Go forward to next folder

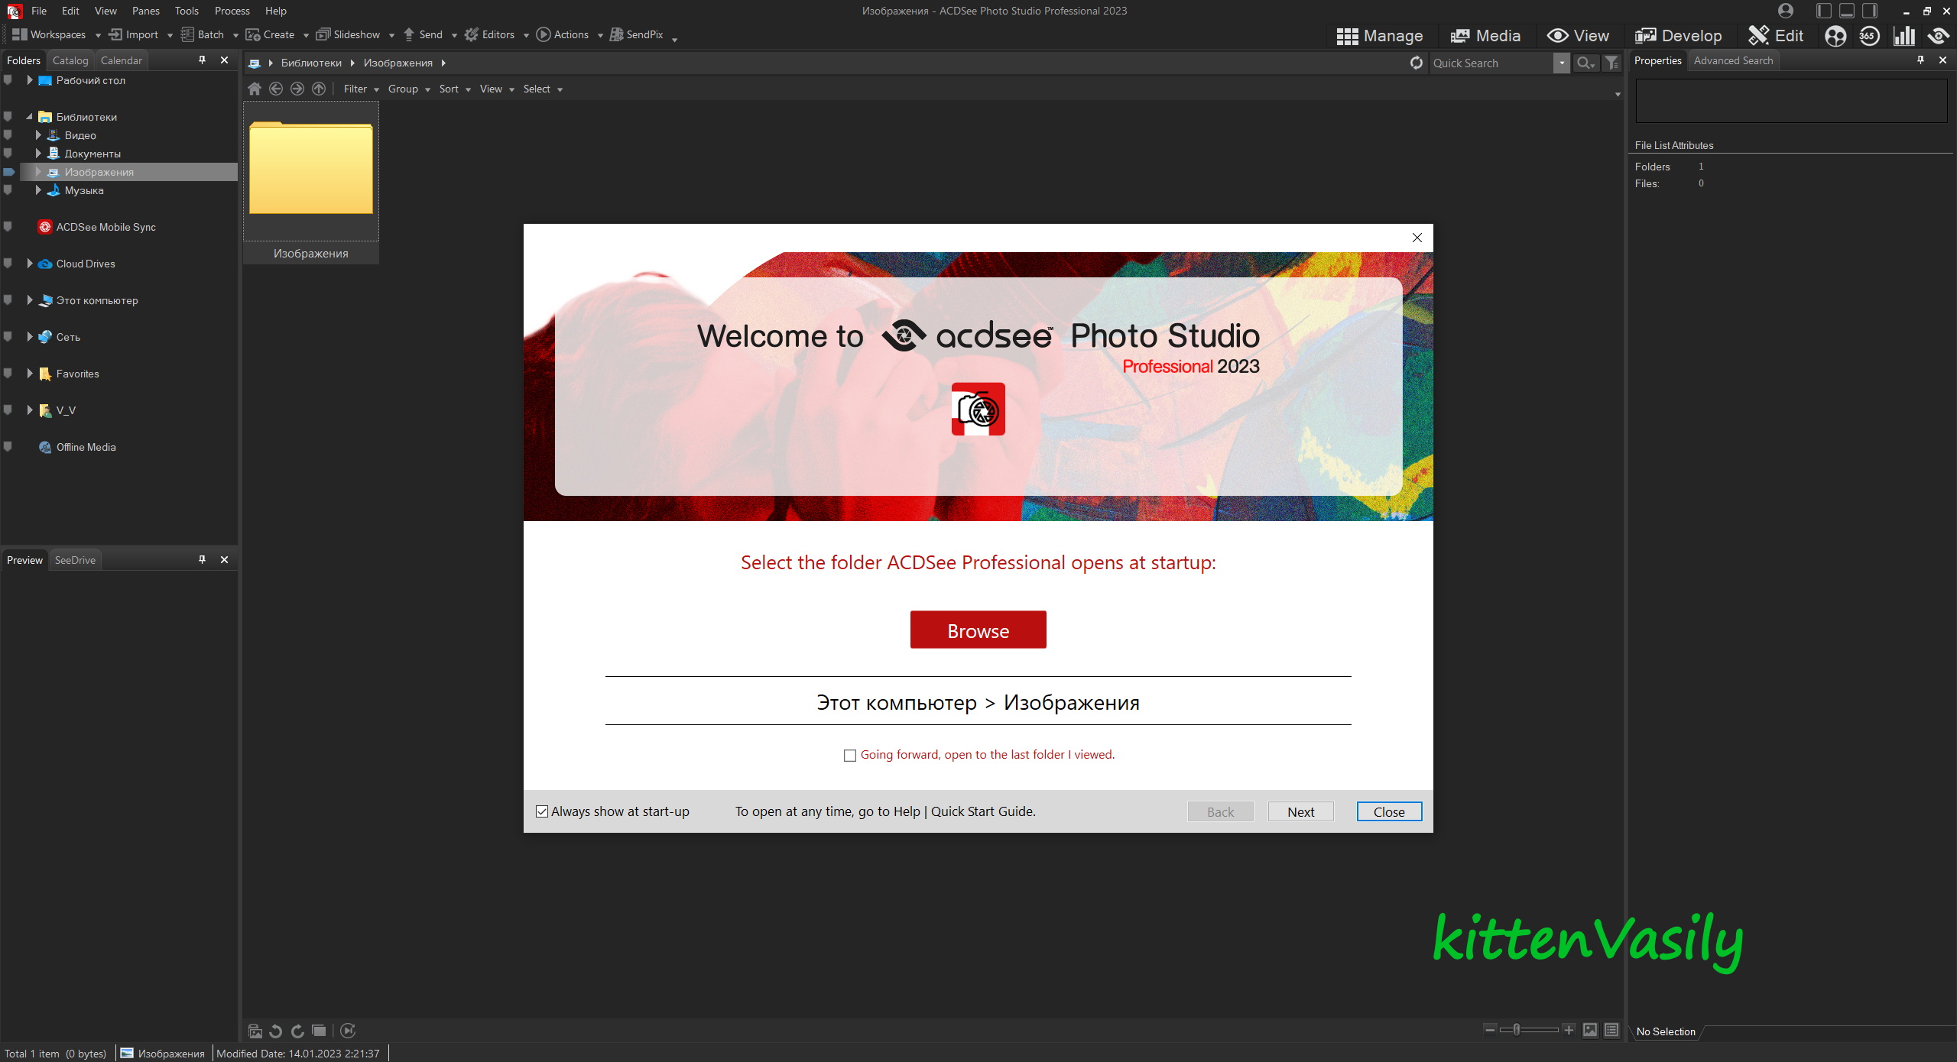point(297,89)
